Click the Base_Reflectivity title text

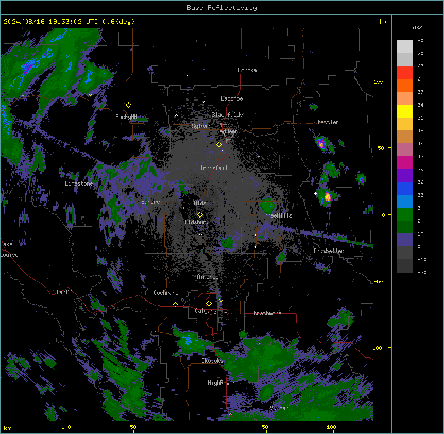(x=221, y=8)
